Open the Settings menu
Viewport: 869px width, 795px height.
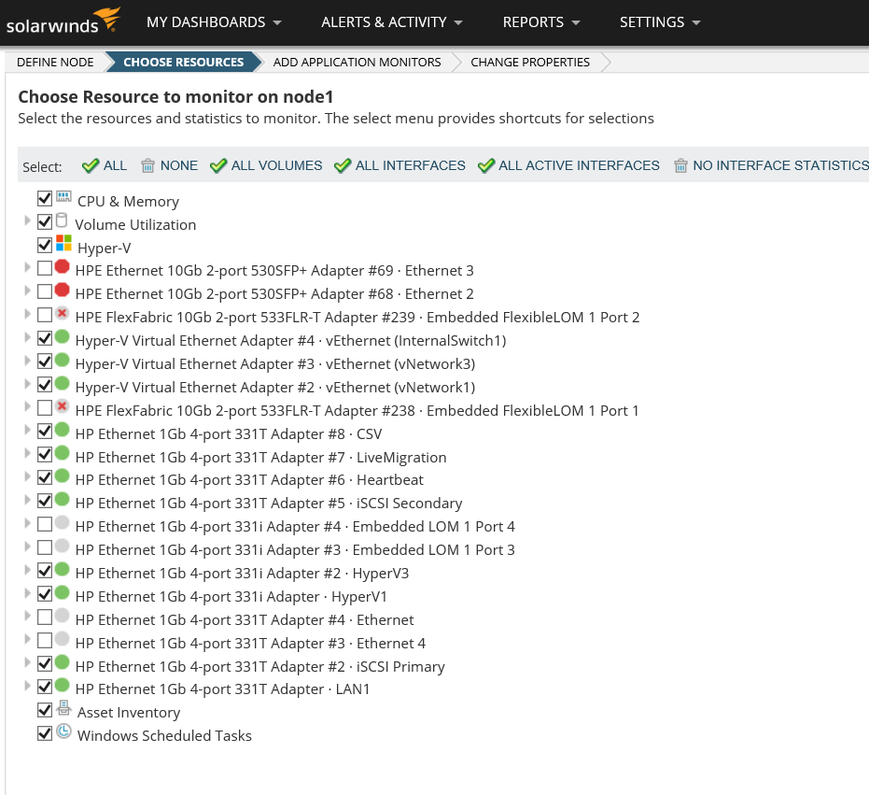[660, 22]
